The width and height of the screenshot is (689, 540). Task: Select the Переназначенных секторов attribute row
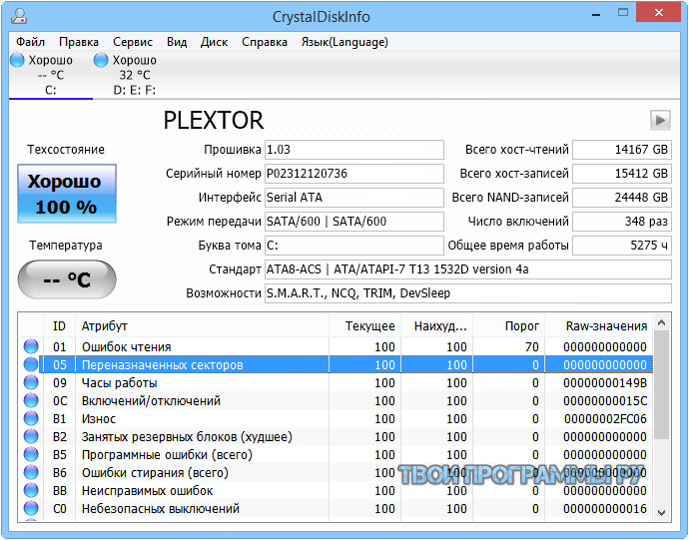(x=336, y=364)
